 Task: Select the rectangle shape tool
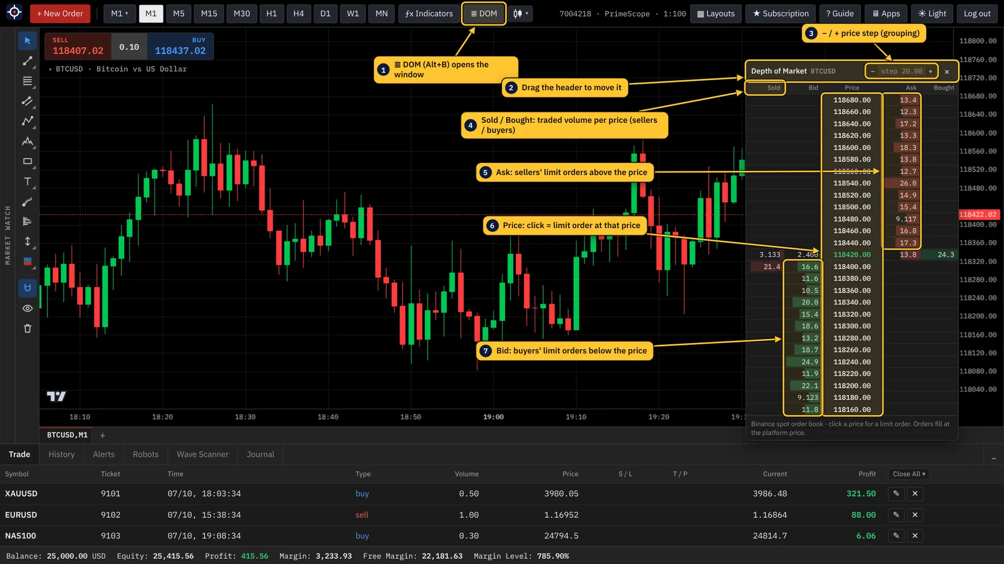[28, 161]
